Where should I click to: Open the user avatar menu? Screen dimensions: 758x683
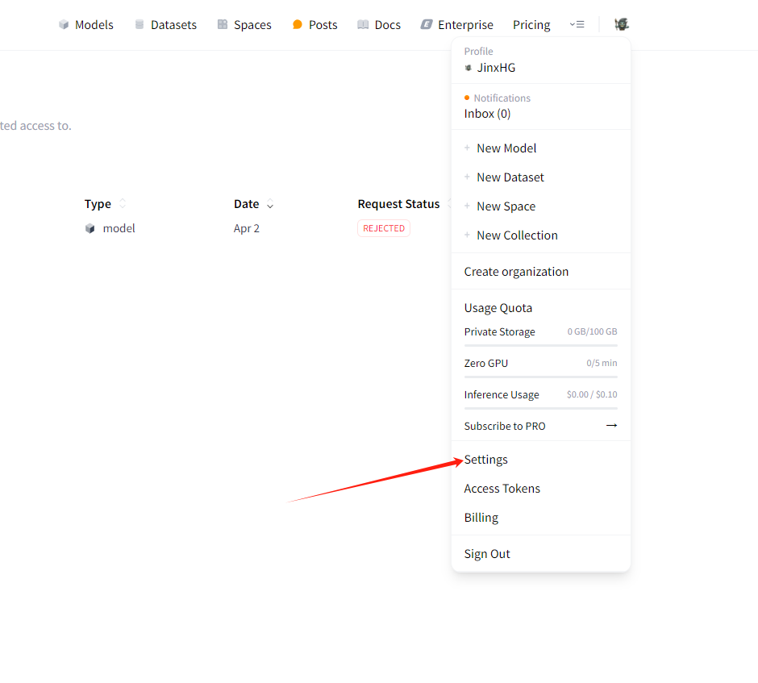(x=621, y=24)
